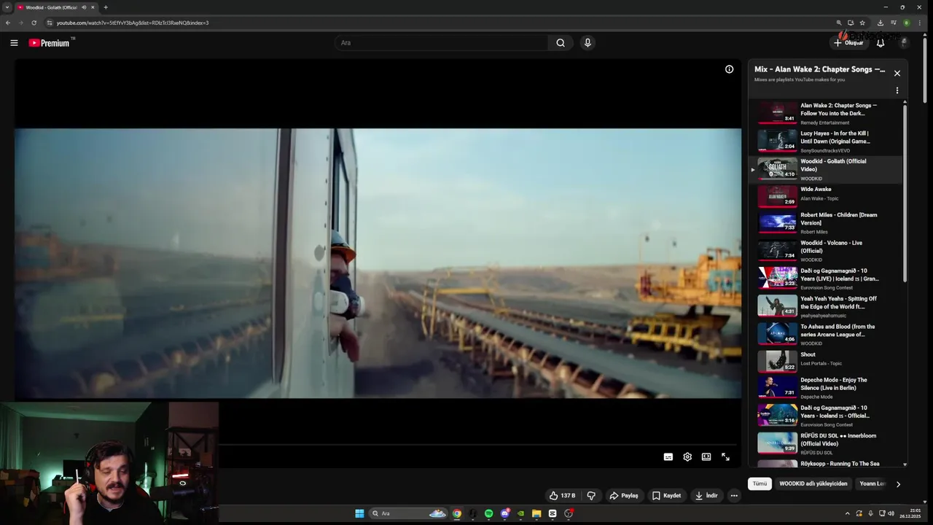Screen dimensions: 933x525
Task: Open the tab search dropdown arrow
Action: 7,7
